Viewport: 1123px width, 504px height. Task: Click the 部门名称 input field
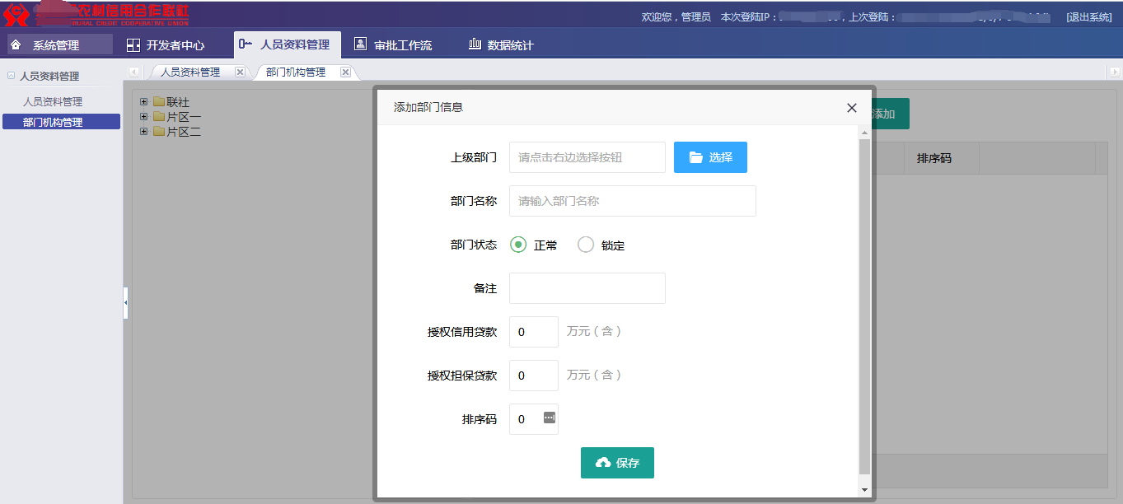click(x=632, y=201)
